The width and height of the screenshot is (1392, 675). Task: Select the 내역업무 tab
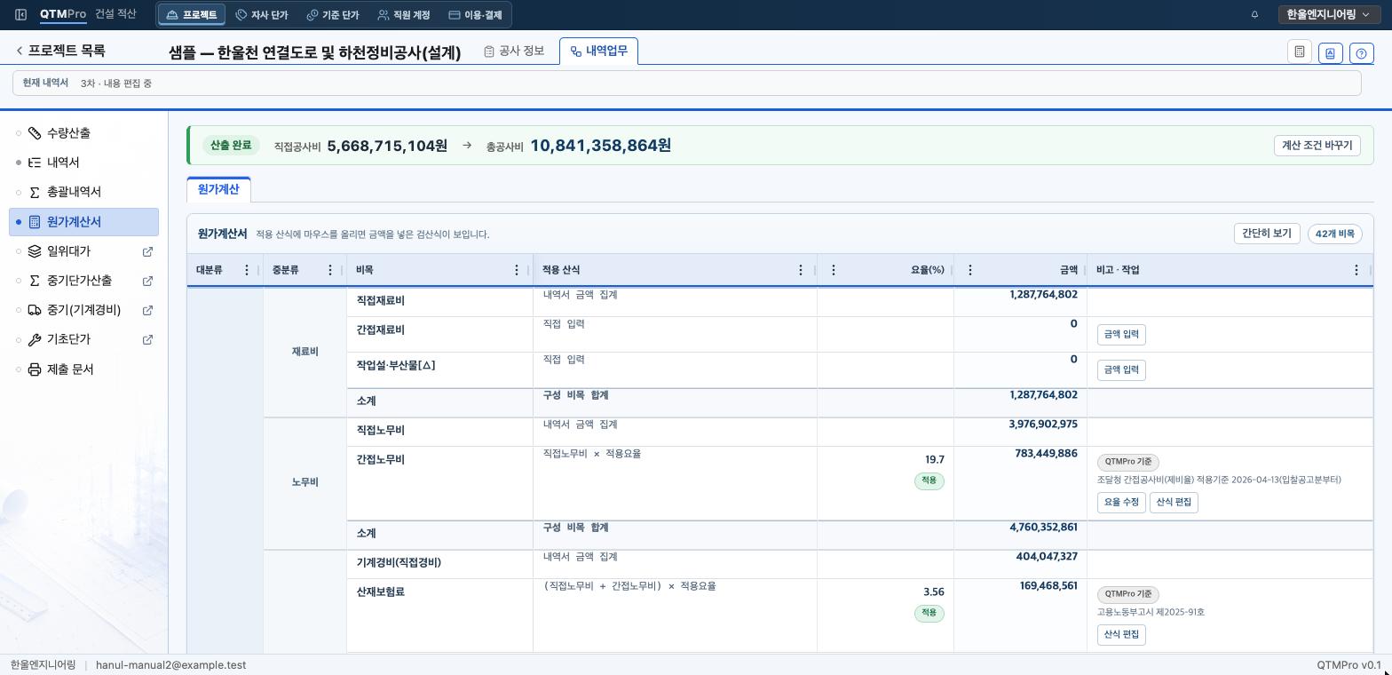[x=598, y=52]
